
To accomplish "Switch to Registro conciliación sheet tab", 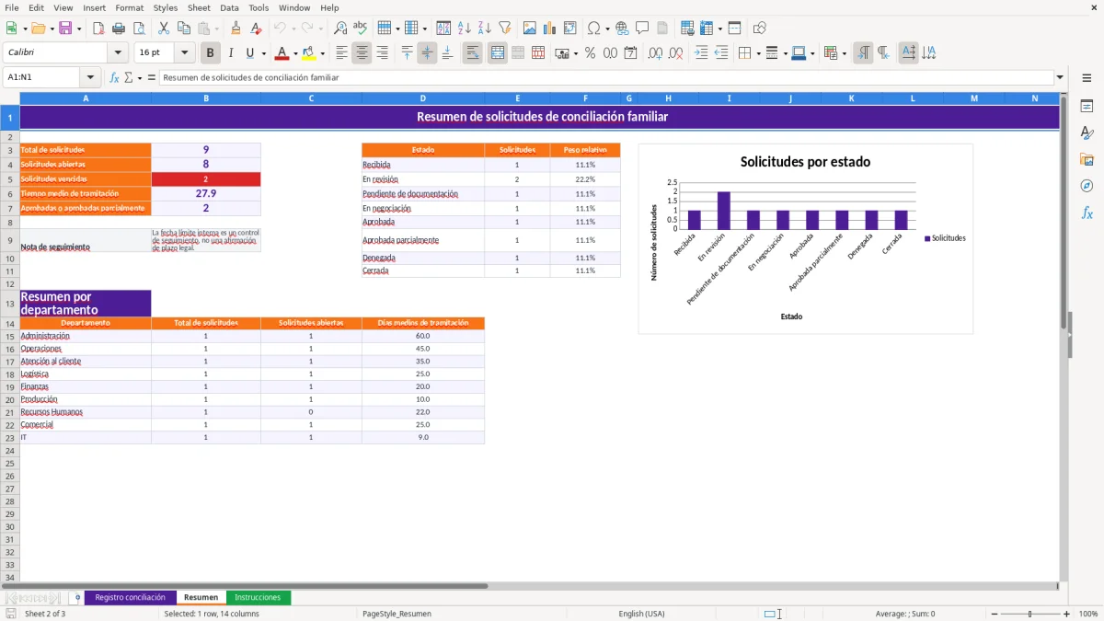I will pyautogui.click(x=130, y=598).
